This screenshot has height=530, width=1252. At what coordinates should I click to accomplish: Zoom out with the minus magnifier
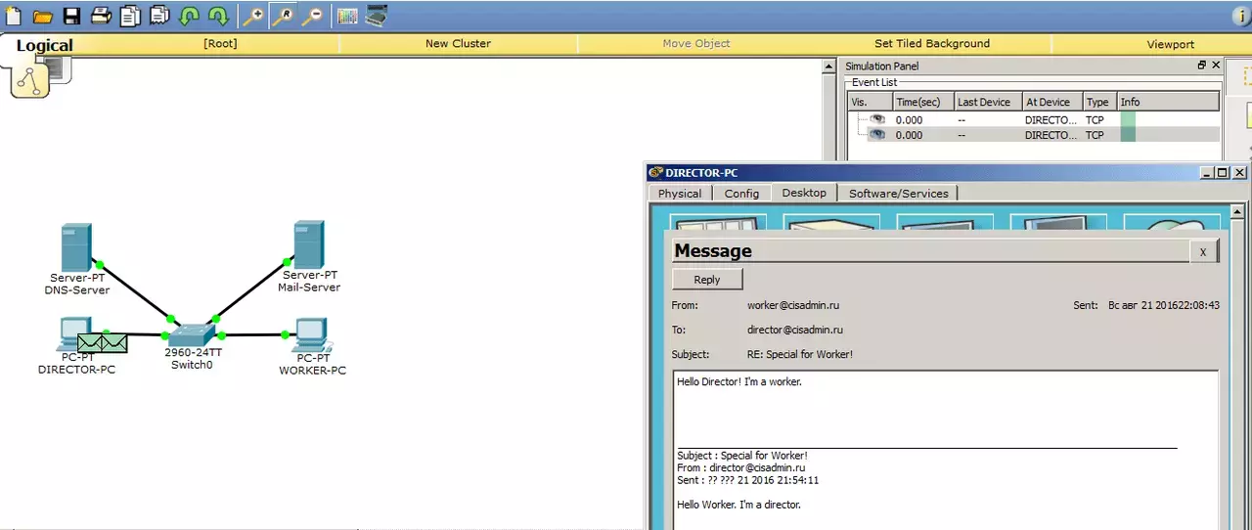pos(312,16)
